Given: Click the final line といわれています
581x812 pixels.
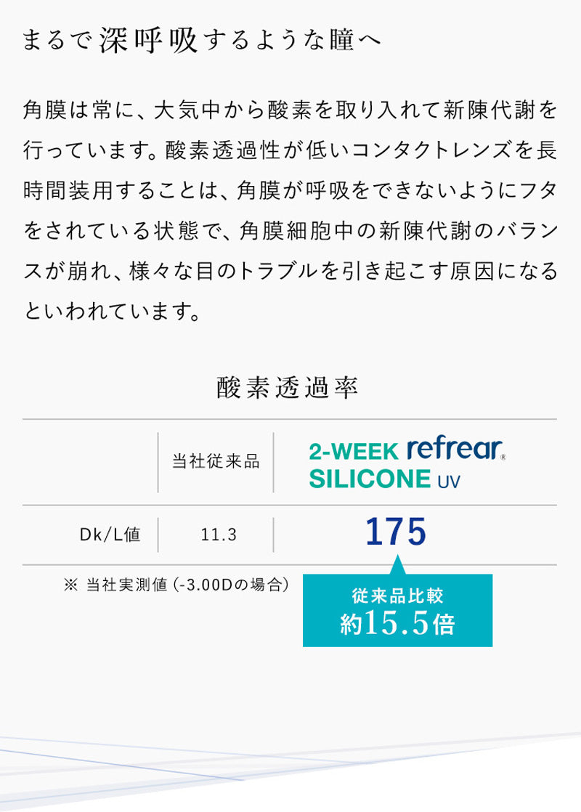Looking at the screenshot, I should pos(112,312).
